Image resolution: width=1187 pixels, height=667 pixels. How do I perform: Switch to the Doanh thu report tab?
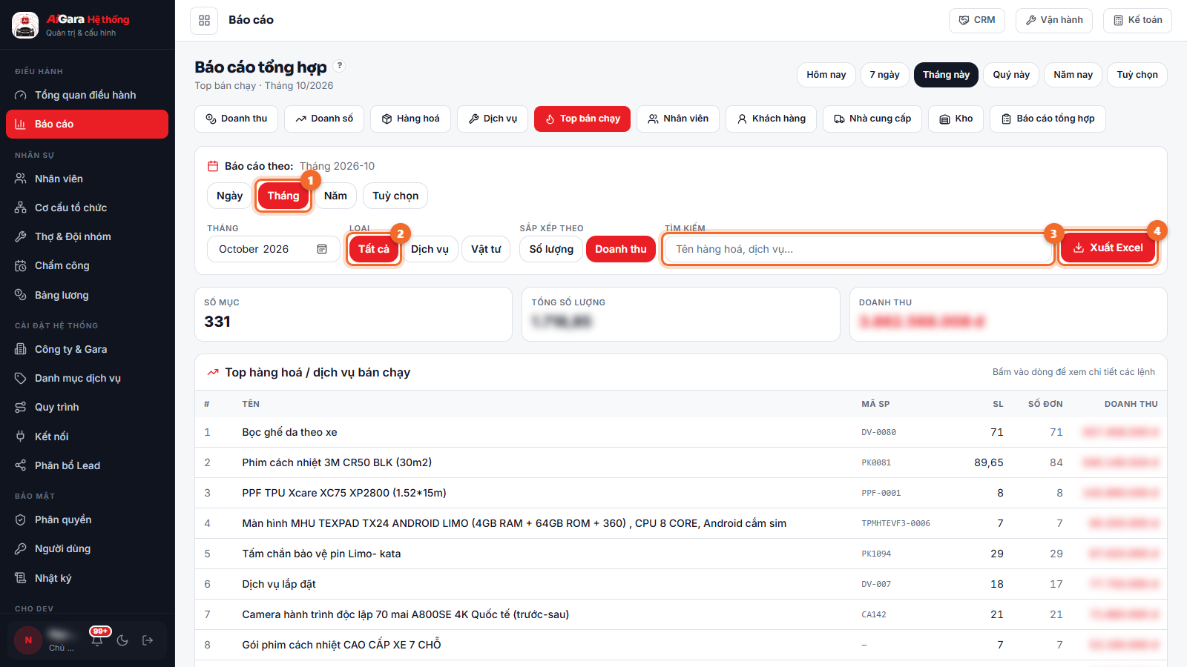click(237, 119)
